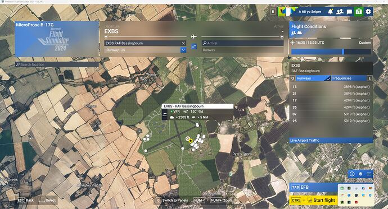Clear the departure airport with the X
388x209 pixels.
pos(183,43)
